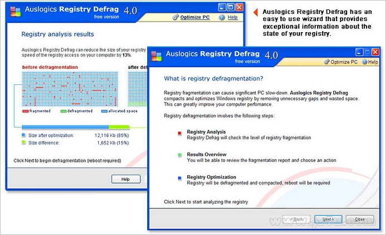Image resolution: width=386 pixels, height=235 pixels.
Task: Click the blue allocated space legend swatch
Action: [104, 111]
